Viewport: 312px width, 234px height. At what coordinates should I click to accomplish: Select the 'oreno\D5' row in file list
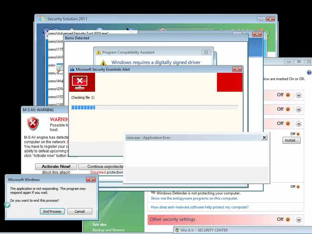coord(55,89)
